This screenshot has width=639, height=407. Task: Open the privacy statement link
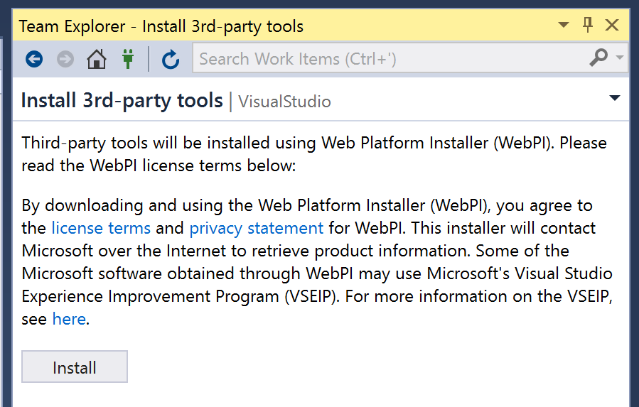point(257,229)
